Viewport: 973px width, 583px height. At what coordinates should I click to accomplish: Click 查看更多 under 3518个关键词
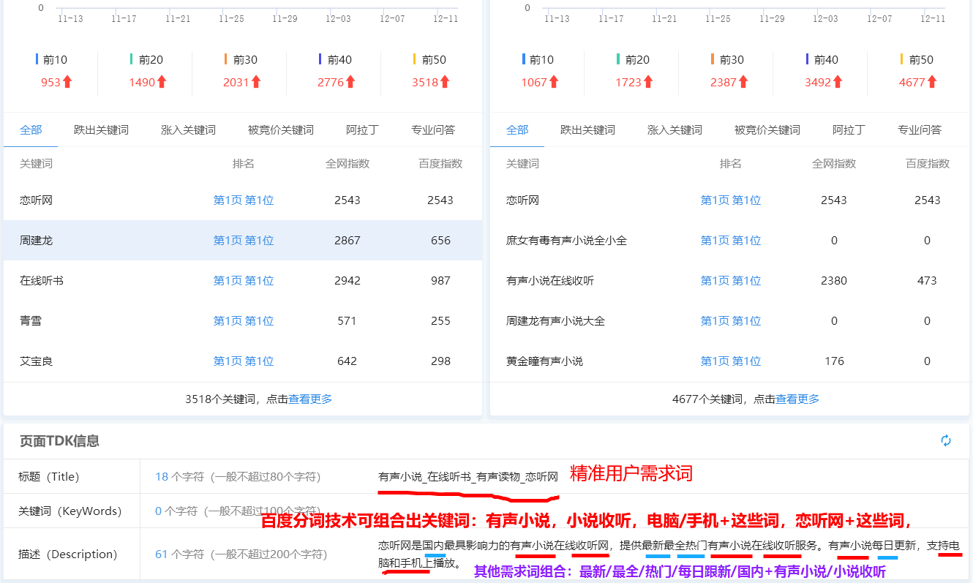tap(310, 399)
